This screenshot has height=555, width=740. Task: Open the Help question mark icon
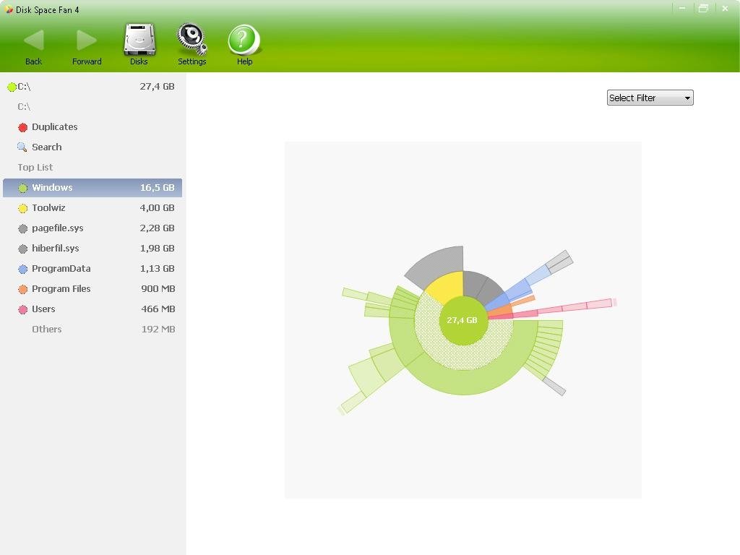(244, 40)
